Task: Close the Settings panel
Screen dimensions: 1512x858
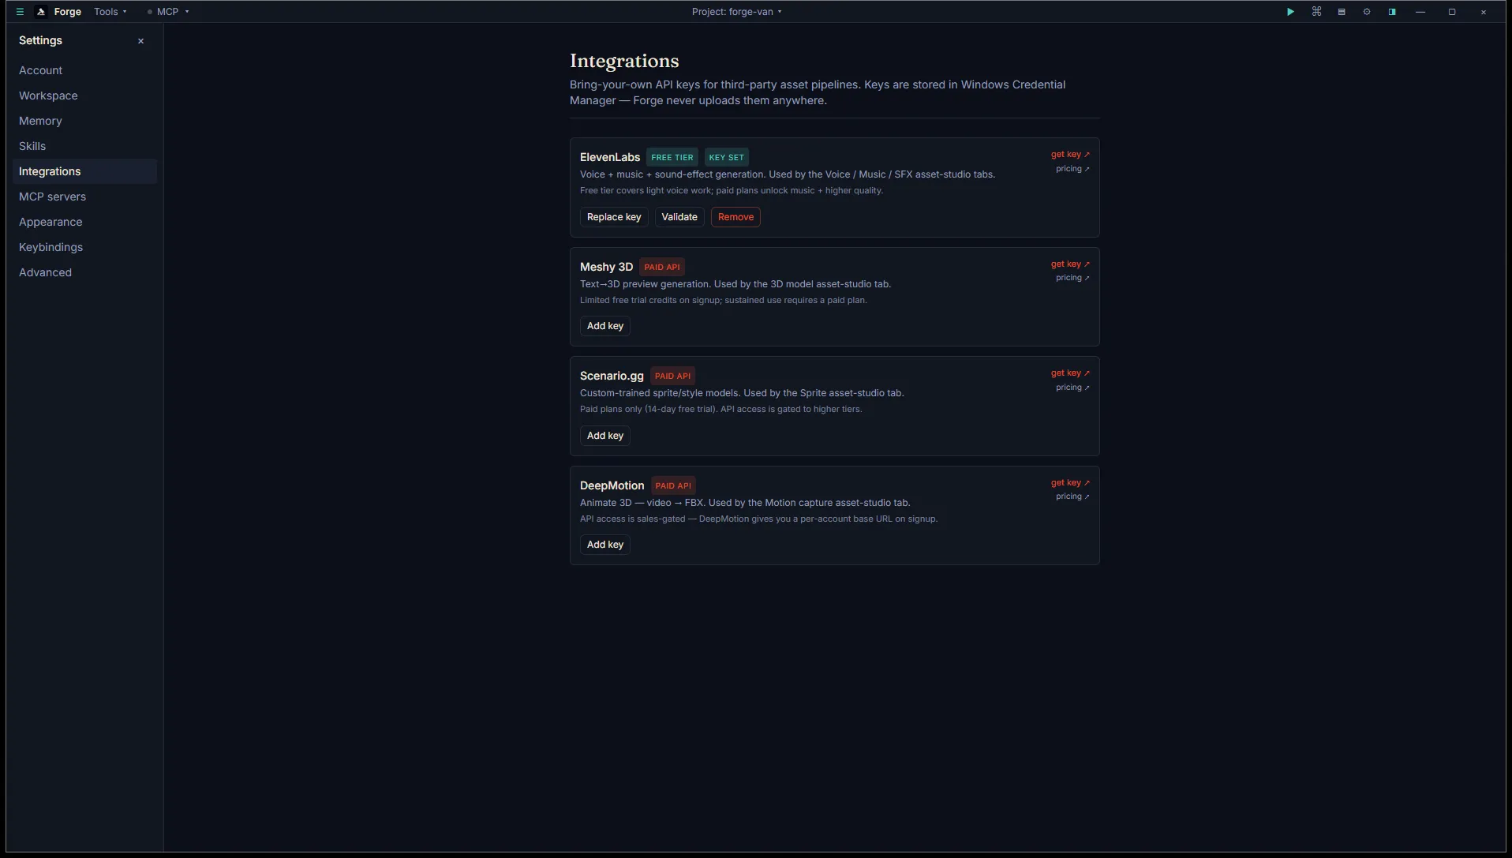Action: [141, 41]
